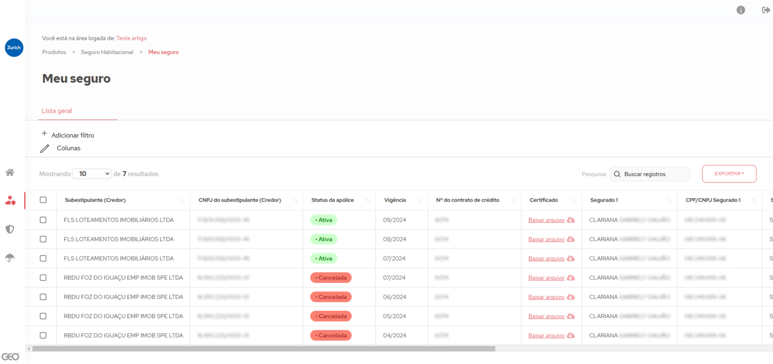Click the info icon in top bar
773x364 pixels.
point(741,10)
